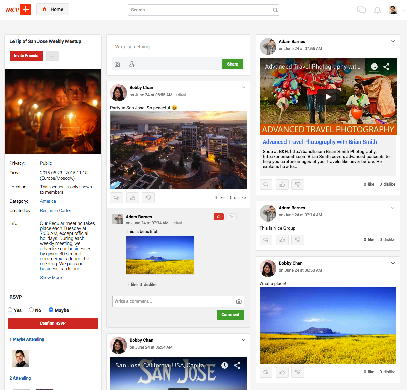Open Advanced Travel Photography with Brian Smith link
407x390 pixels.
(x=320, y=142)
